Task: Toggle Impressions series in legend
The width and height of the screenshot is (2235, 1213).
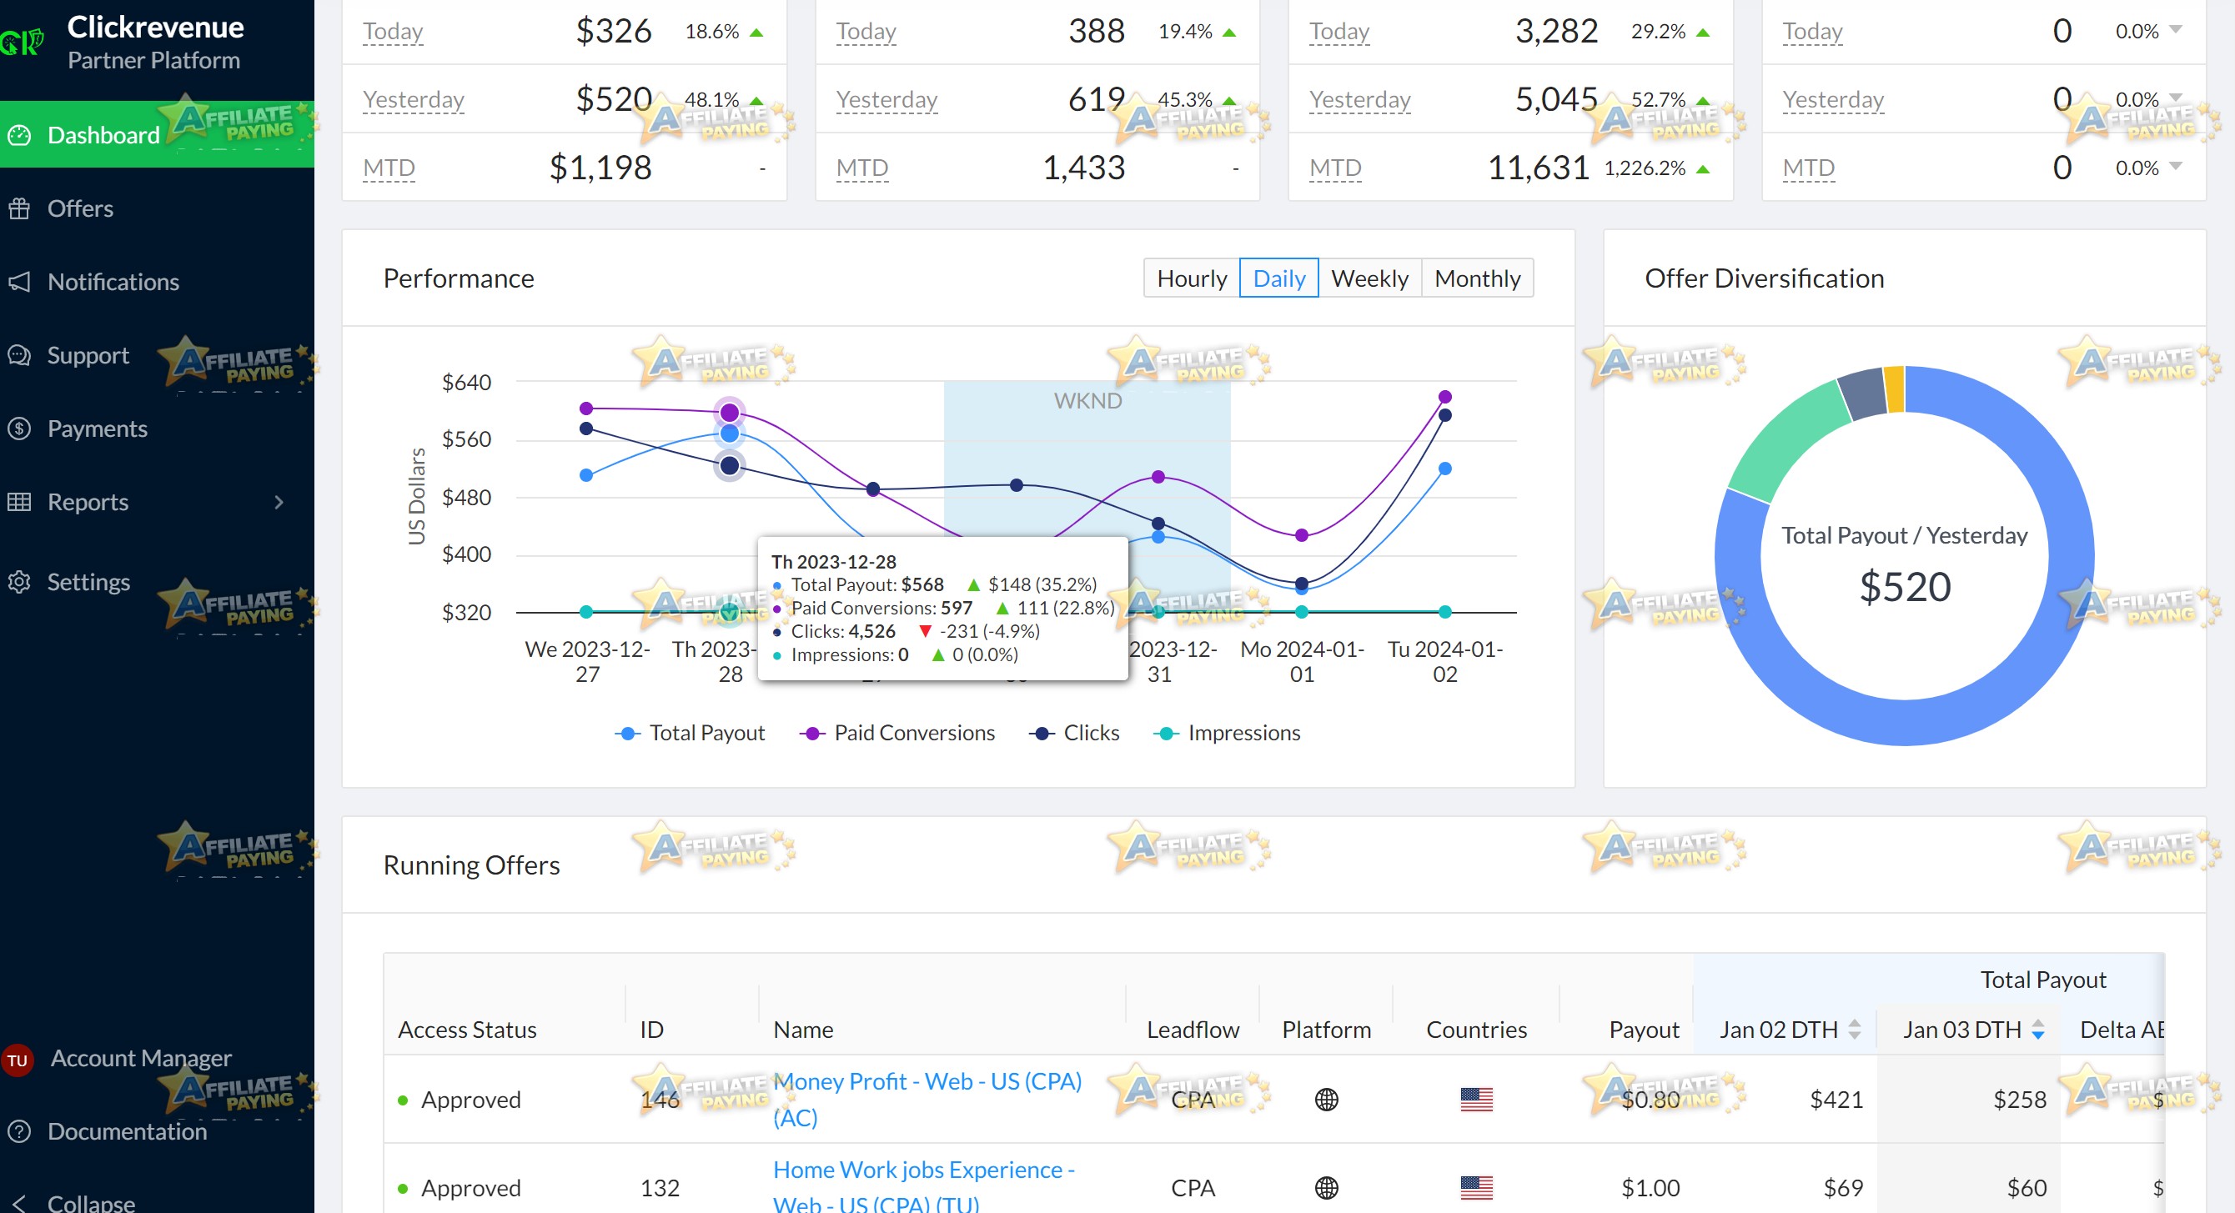Action: 1227,734
